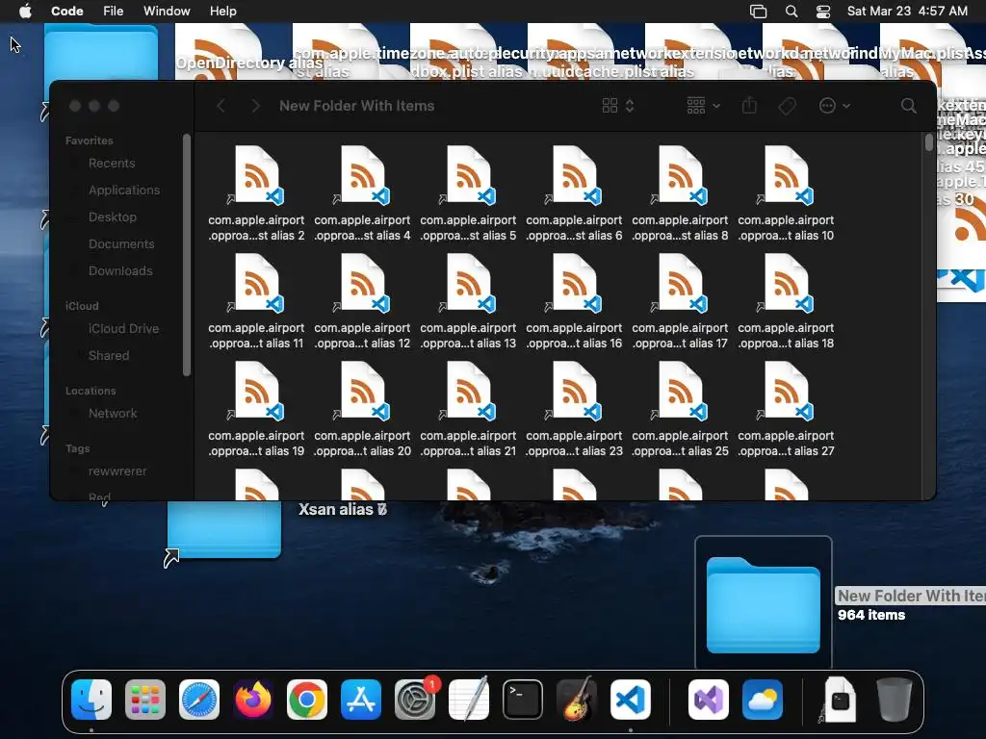Viewport: 986px width, 739px height.
Task: Switch to Visual Studio Code in Dock
Action: 631,700
